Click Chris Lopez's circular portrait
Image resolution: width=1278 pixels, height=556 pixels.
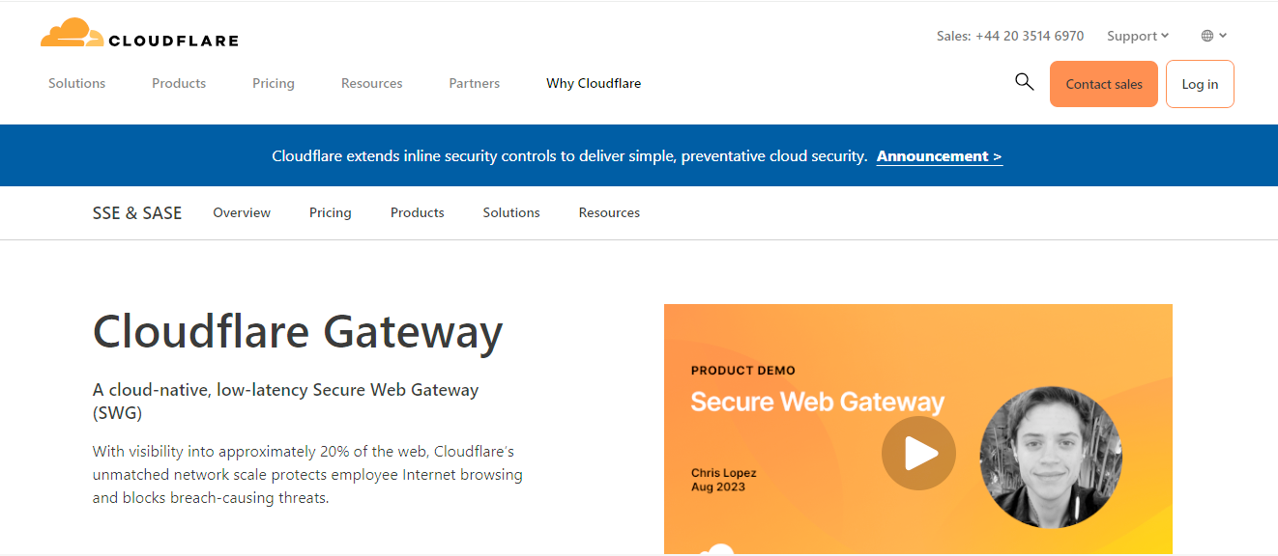click(x=1050, y=457)
